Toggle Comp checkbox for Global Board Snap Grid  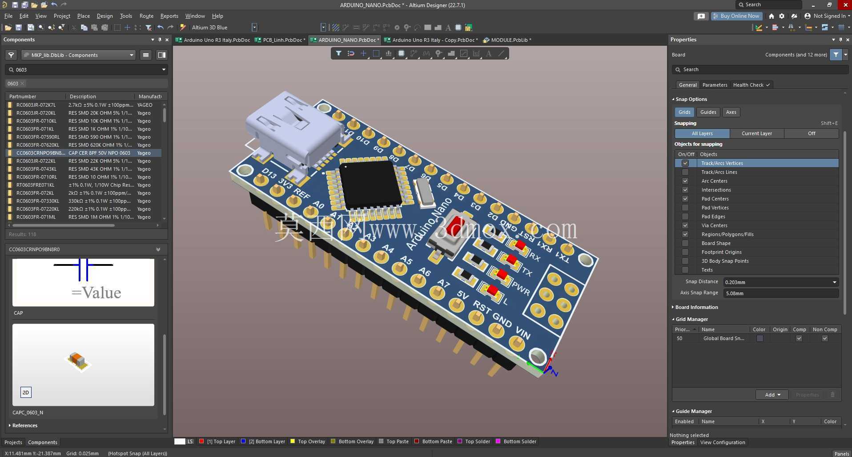[x=799, y=338]
